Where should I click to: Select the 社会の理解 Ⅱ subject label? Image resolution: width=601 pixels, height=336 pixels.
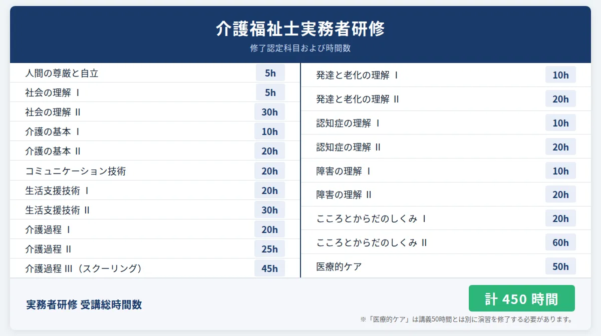[x=53, y=112]
